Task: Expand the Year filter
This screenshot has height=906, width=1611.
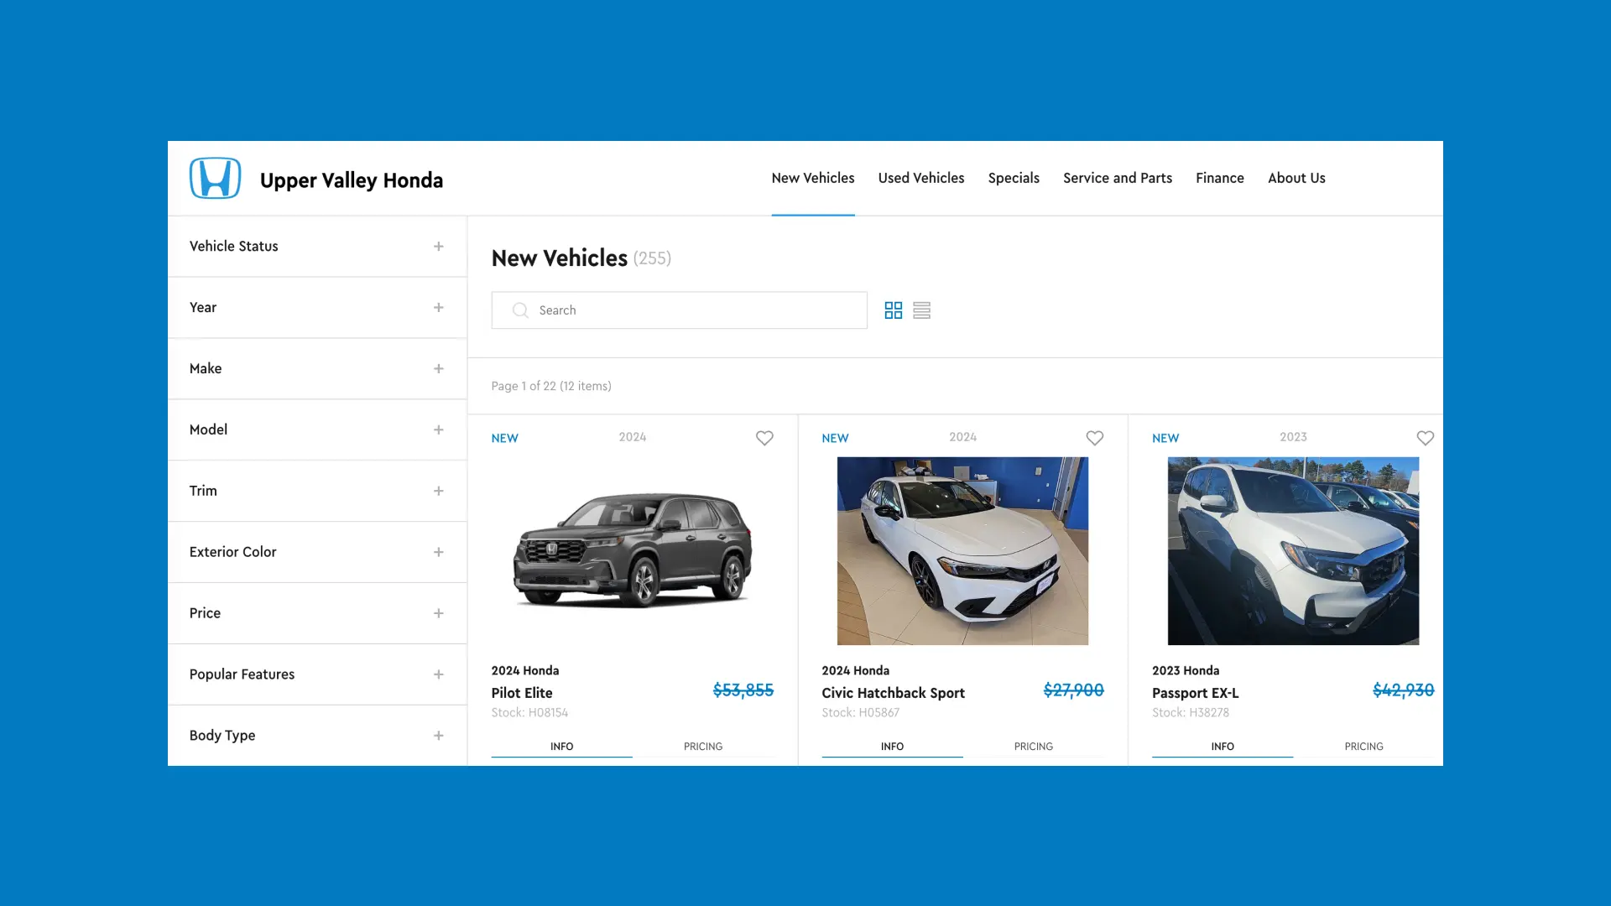Action: click(x=438, y=306)
